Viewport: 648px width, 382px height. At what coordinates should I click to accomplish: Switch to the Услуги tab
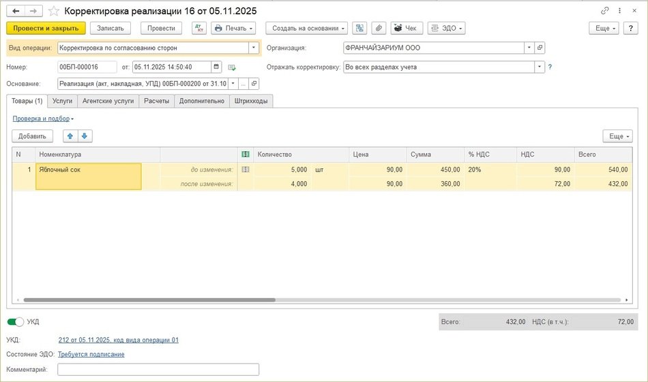pos(62,101)
